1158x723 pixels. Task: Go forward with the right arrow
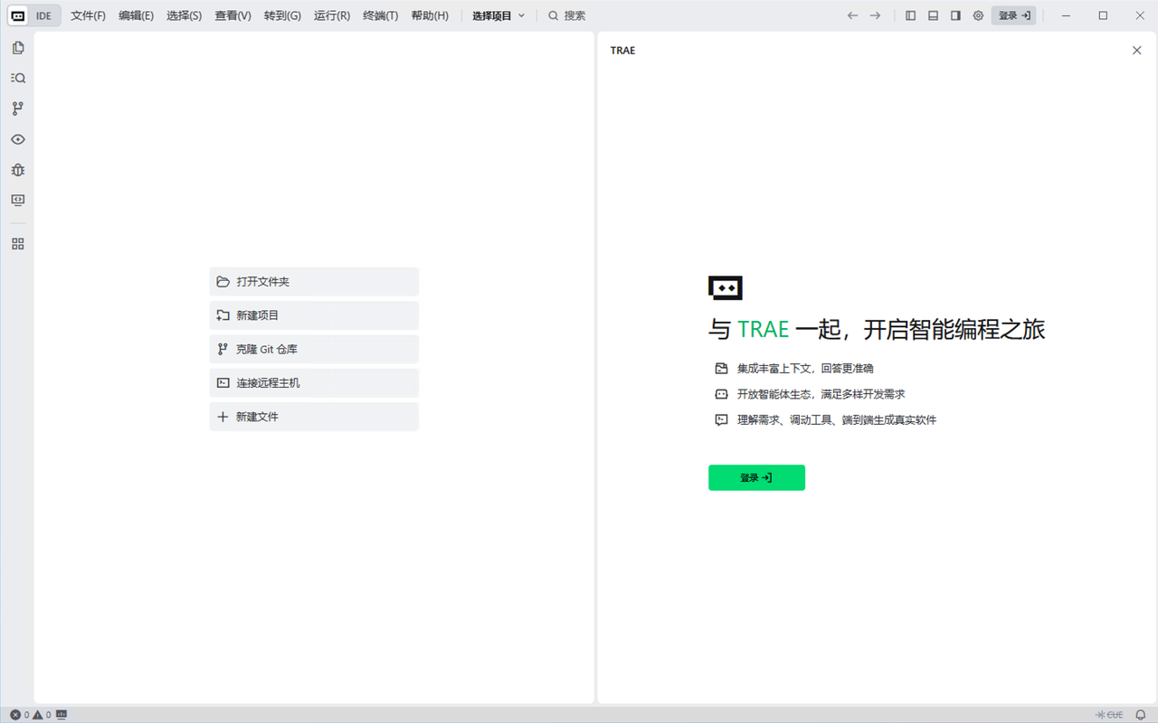[x=875, y=15]
